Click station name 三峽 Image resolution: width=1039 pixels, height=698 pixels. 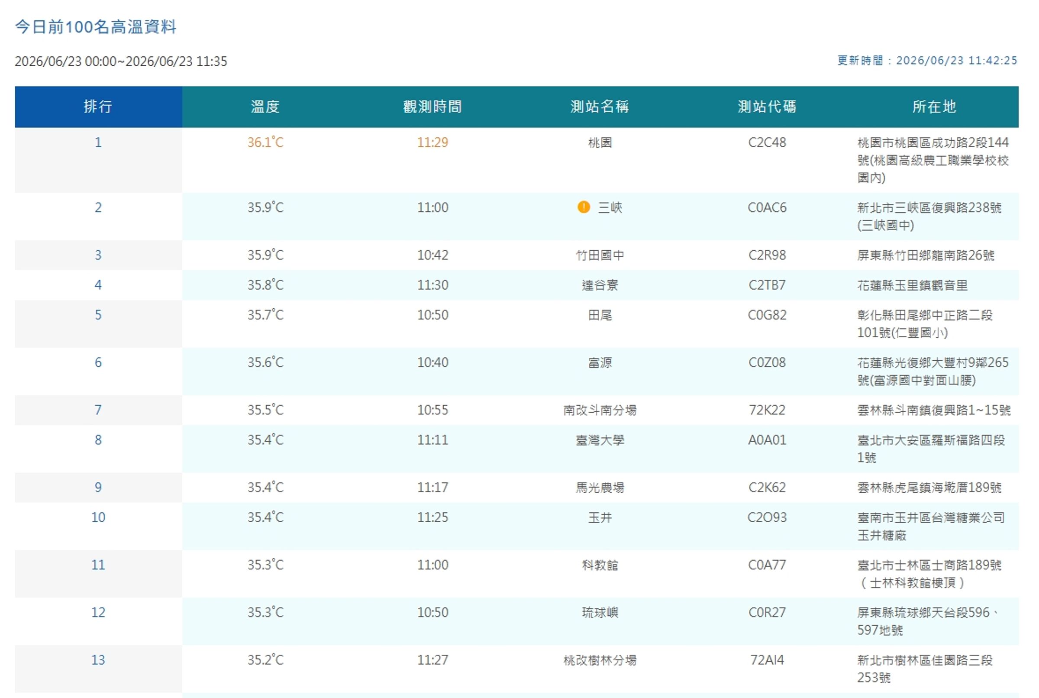610,208
